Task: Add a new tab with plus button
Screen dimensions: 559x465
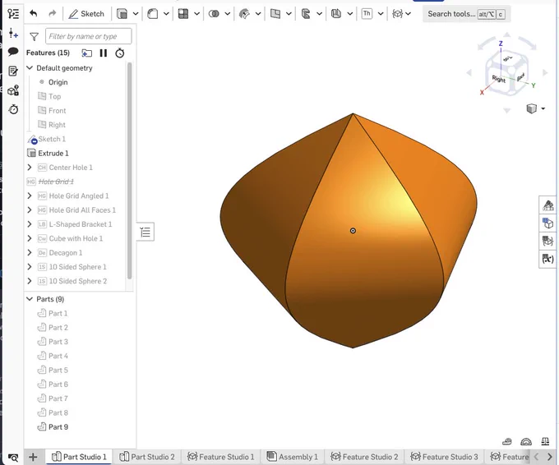Action: (33, 457)
